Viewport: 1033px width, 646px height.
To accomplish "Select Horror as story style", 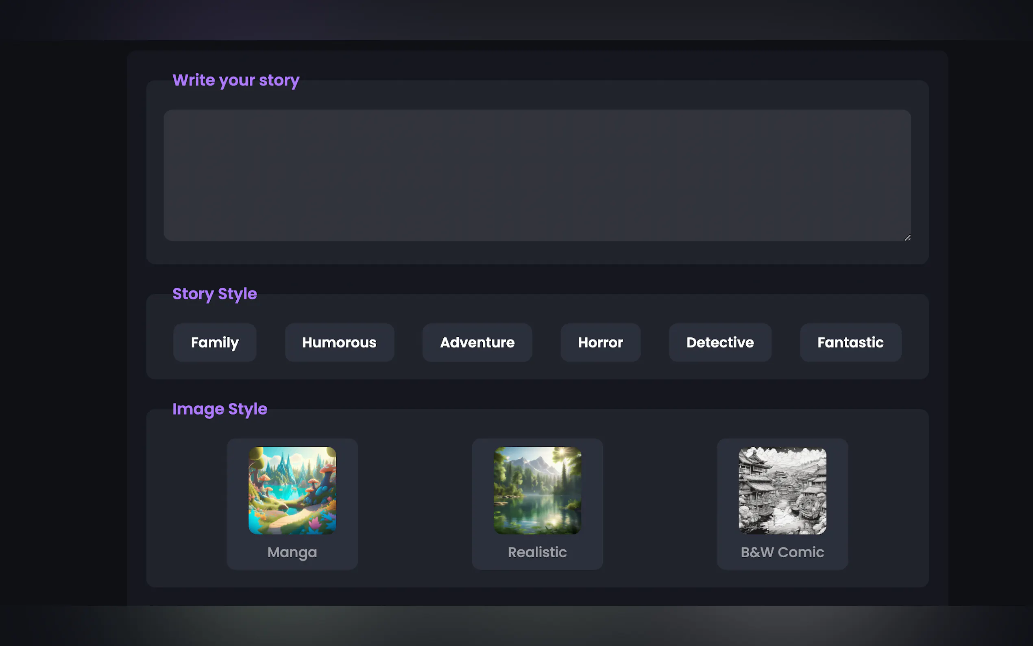I will [x=600, y=343].
